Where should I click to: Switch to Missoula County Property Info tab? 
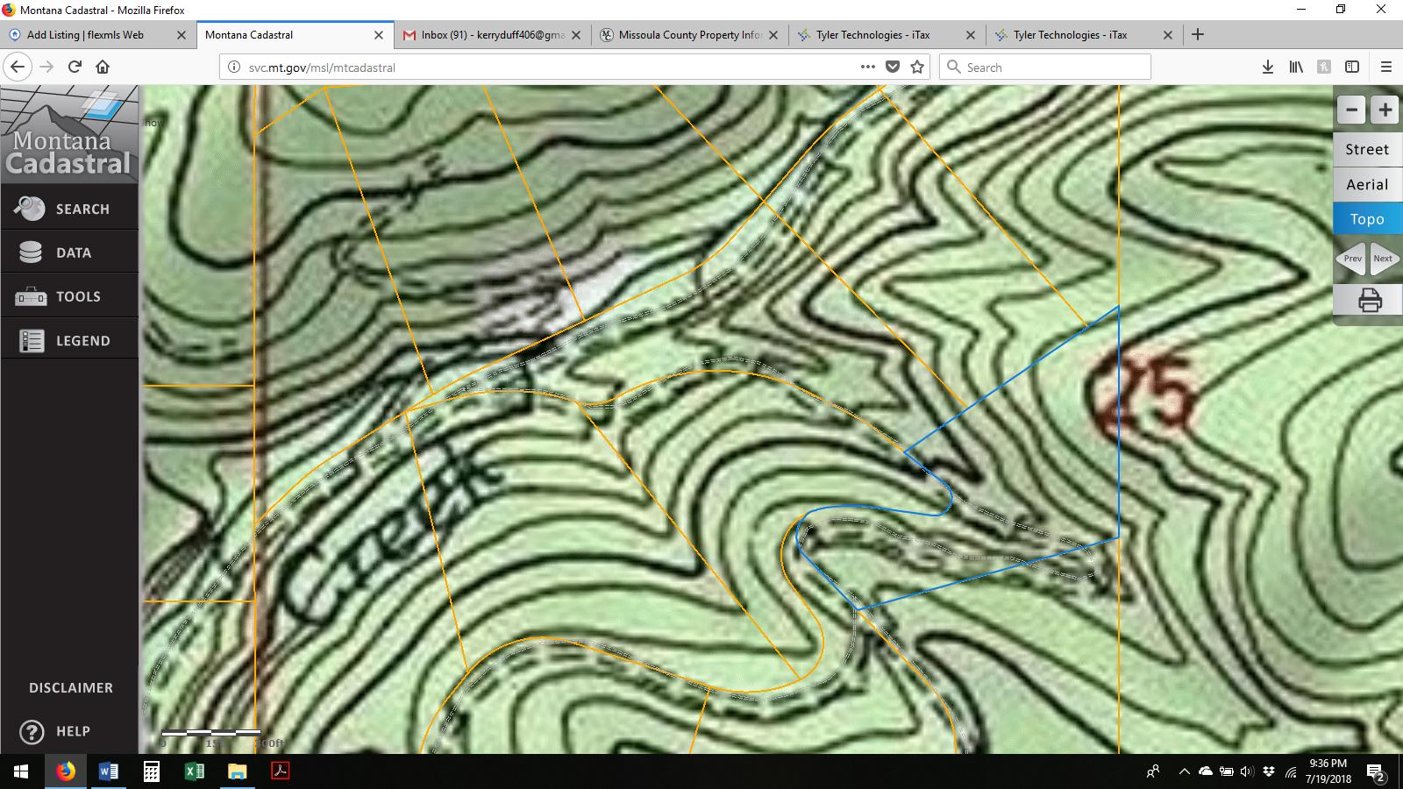690,35
